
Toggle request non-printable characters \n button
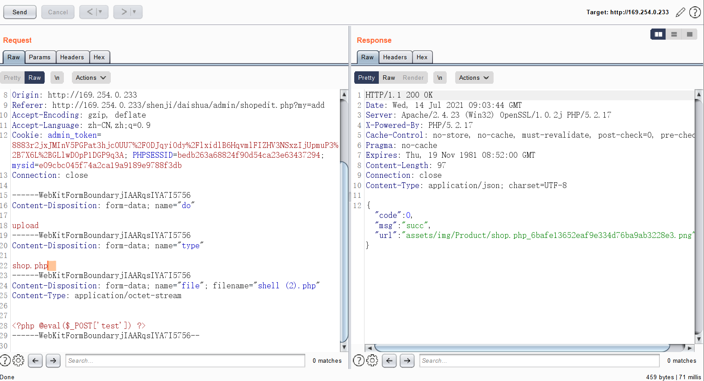[57, 78]
